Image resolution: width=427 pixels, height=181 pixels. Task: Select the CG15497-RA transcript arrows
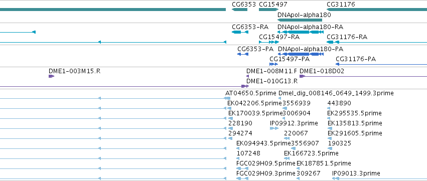tap(269, 42)
